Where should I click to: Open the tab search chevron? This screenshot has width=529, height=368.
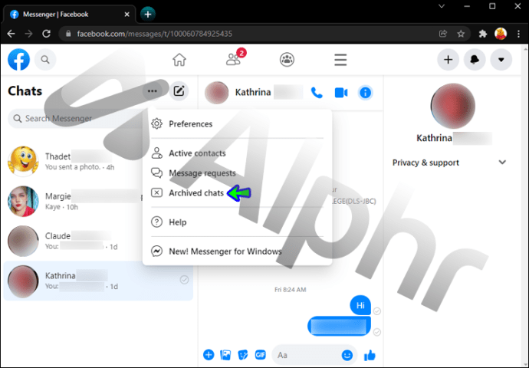pyautogui.click(x=442, y=6)
